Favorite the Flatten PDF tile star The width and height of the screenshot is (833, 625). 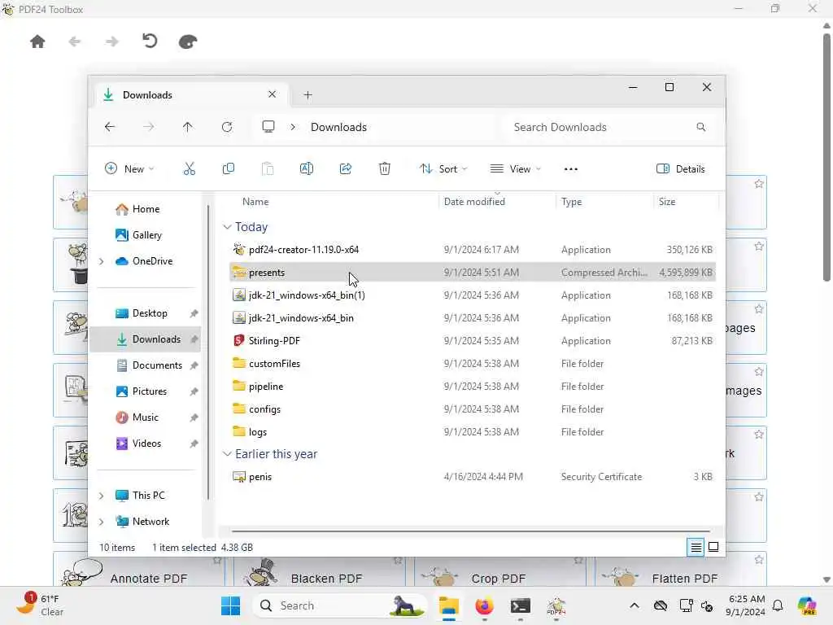click(x=759, y=560)
